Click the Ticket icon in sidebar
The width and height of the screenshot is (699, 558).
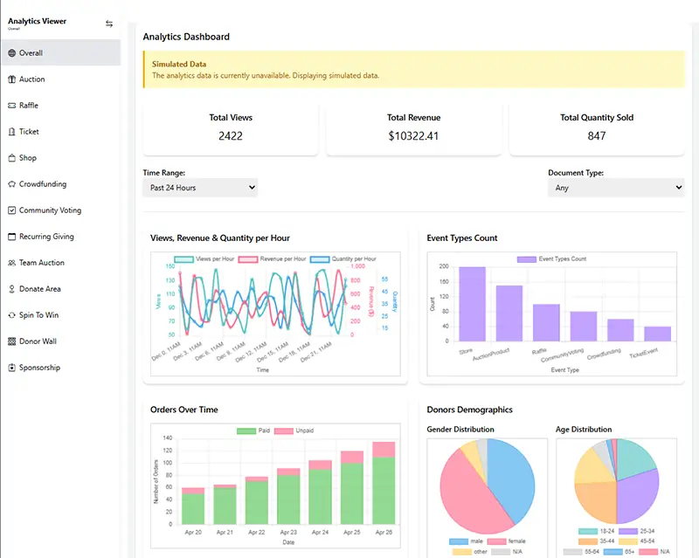coord(11,132)
